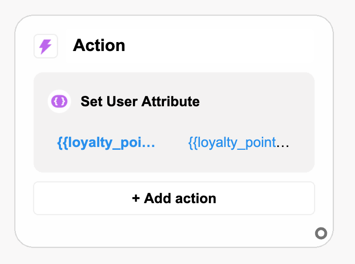Click the round purple Set User Attribute badge
Viewport: 355px width, 264px height.
point(59,101)
